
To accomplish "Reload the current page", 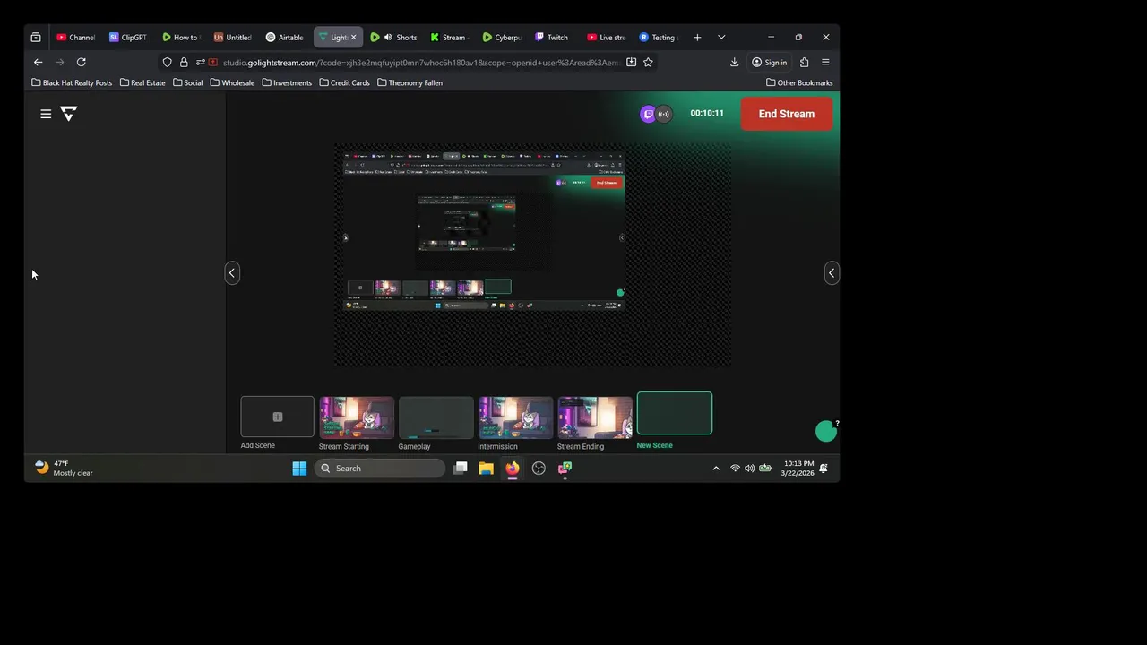I will [81, 63].
